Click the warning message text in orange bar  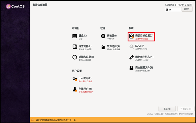pyautogui.click(x=56, y=120)
